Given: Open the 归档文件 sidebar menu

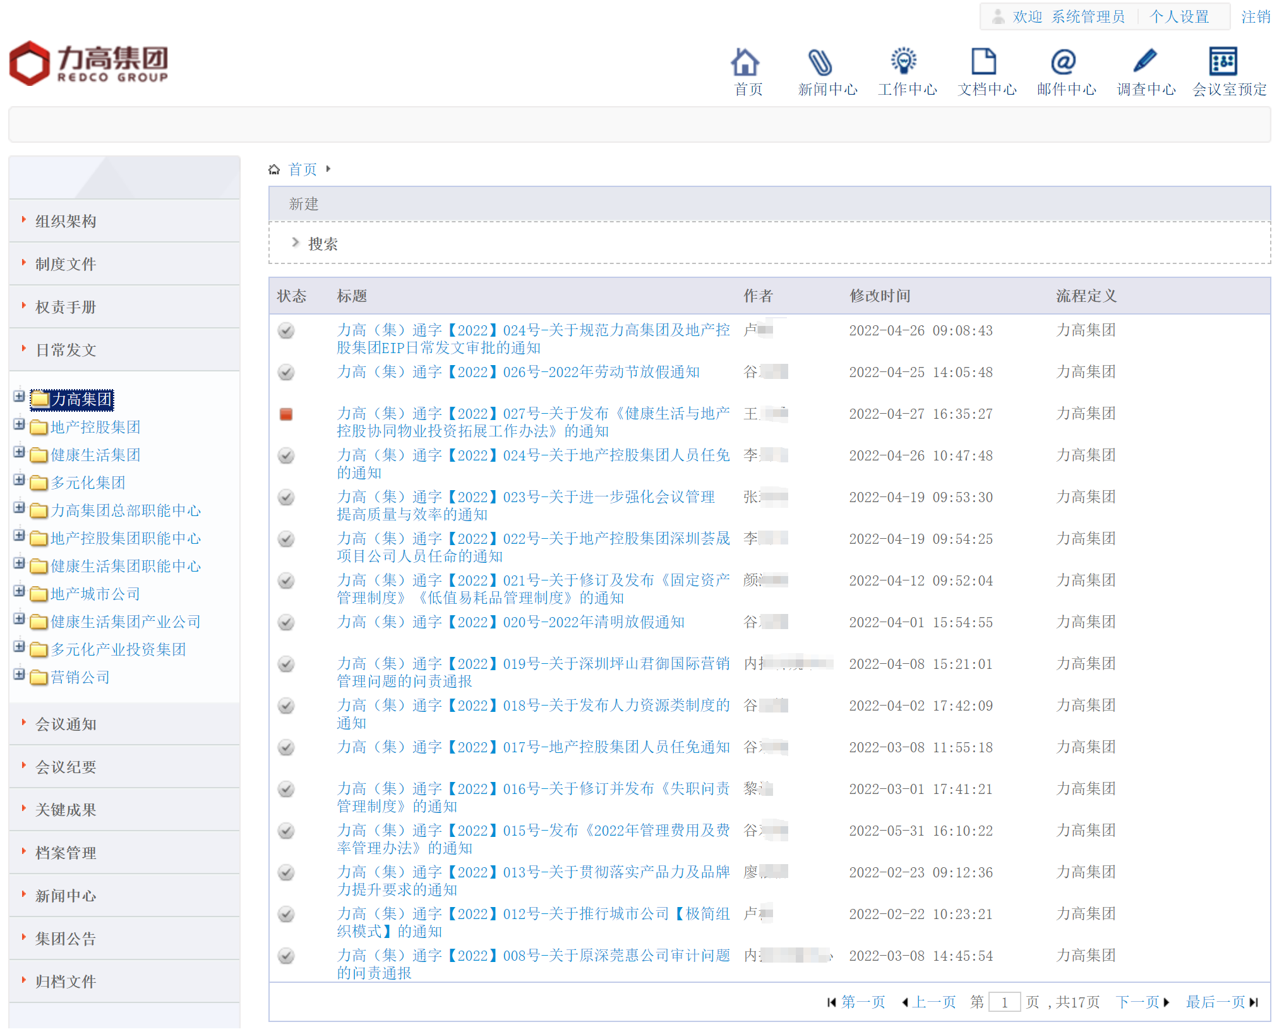Looking at the screenshot, I should (124, 982).
